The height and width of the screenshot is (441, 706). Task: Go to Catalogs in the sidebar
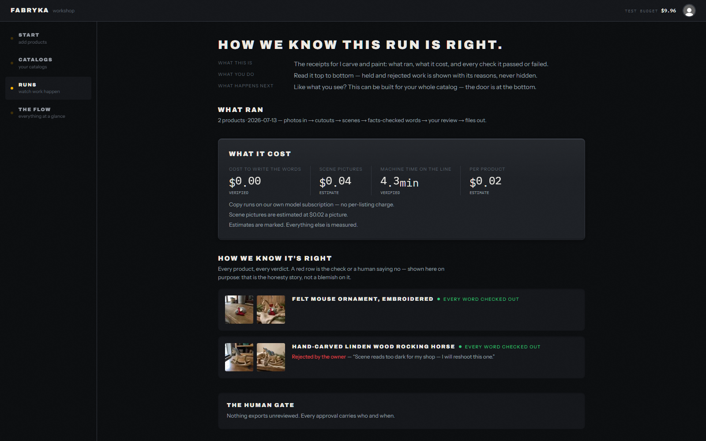(48, 63)
